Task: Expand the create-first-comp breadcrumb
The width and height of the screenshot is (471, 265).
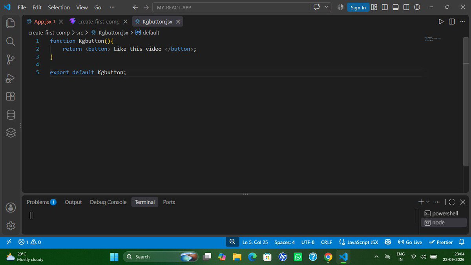Action: tap(49, 33)
